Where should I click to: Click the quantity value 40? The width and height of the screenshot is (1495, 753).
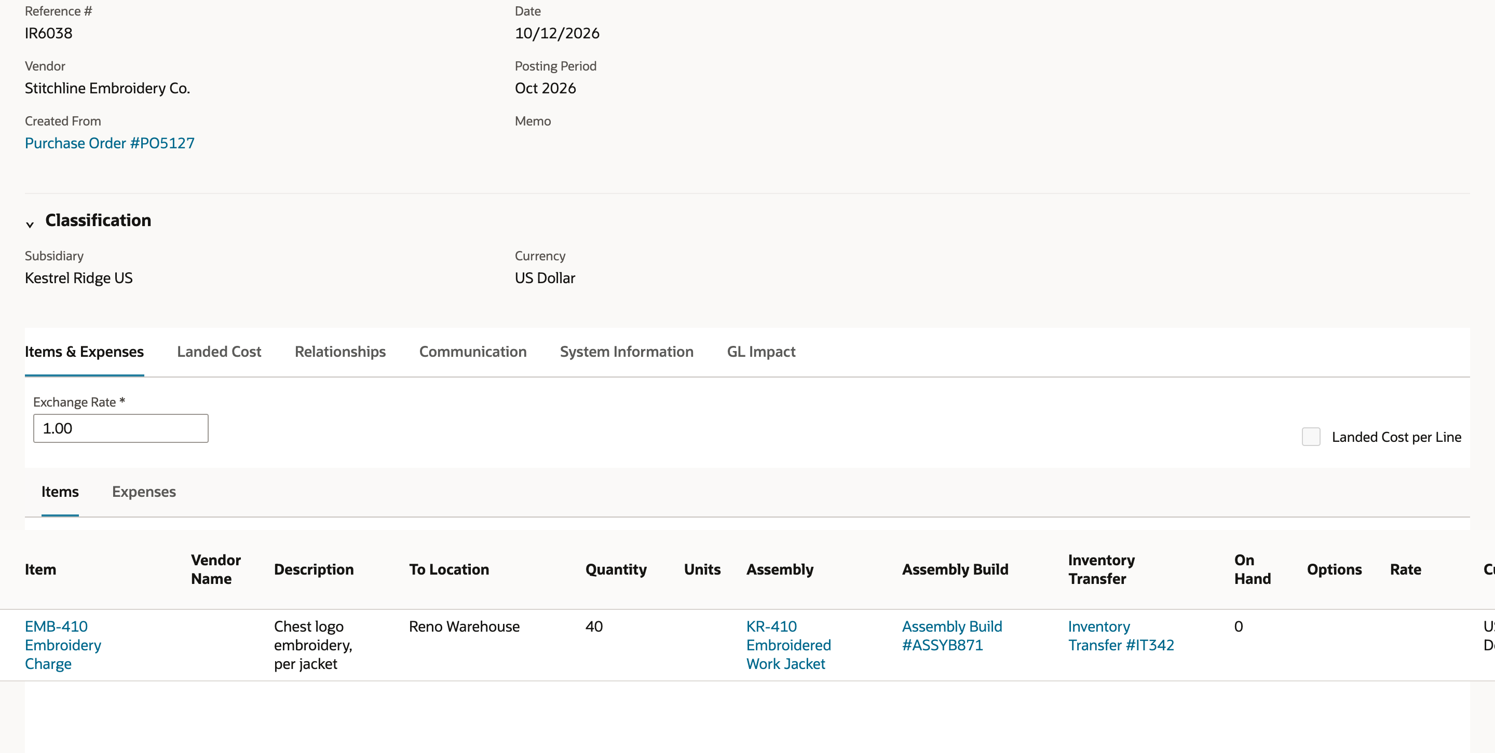click(x=594, y=626)
